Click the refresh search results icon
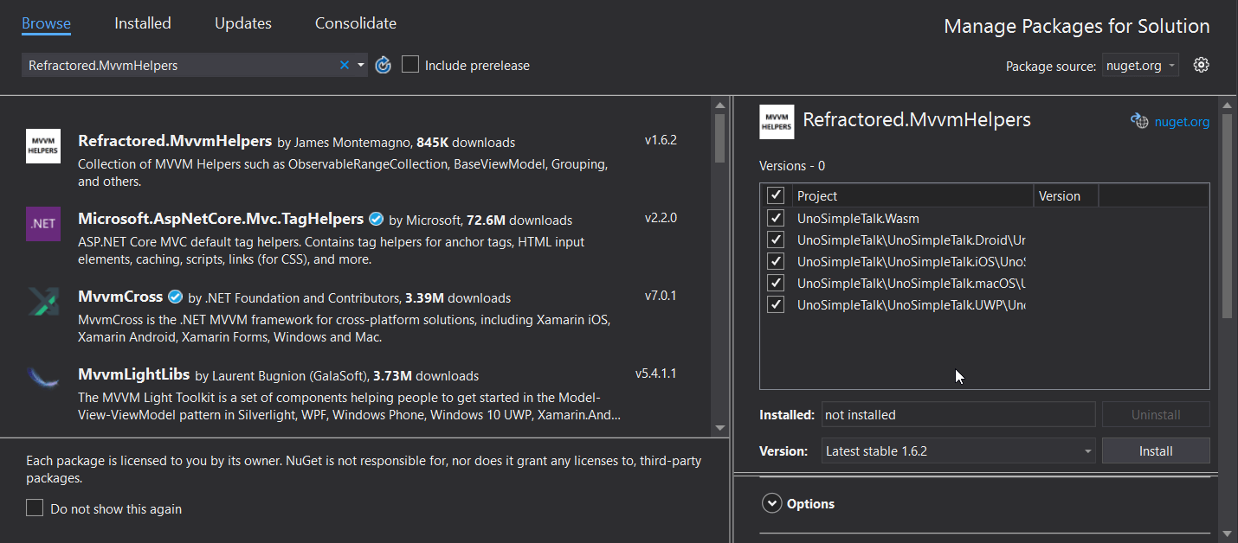The height and width of the screenshot is (543, 1238). click(x=384, y=65)
